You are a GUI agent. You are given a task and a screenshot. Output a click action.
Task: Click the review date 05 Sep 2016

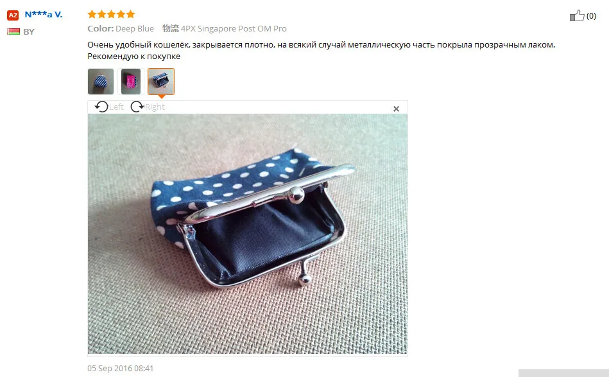(x=121, y=369)
